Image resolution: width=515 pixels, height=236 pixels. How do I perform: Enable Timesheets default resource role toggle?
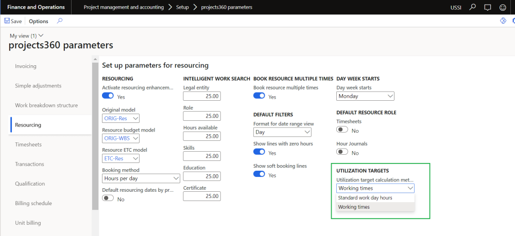click(x=342, y=130)
